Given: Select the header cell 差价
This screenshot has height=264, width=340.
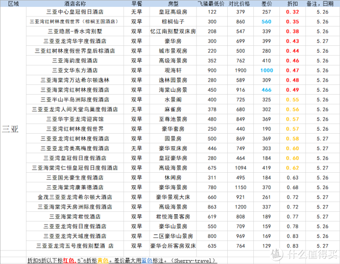Looking at the screenshot, I should 266,3.
